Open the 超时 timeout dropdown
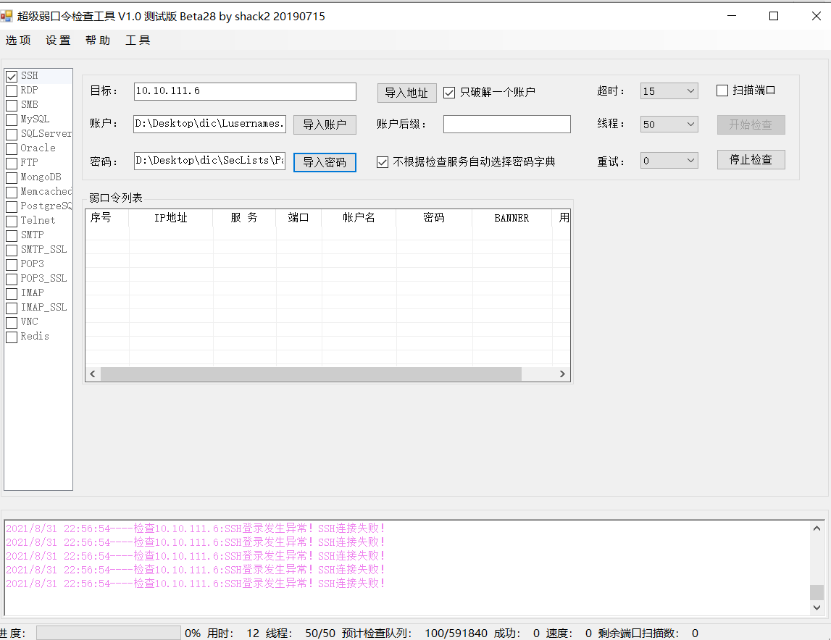Viewport: 831px width, 640px height. (x=669, y=91)
